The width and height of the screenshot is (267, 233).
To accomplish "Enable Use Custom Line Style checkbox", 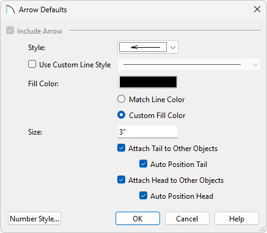I will click(32, 64).
